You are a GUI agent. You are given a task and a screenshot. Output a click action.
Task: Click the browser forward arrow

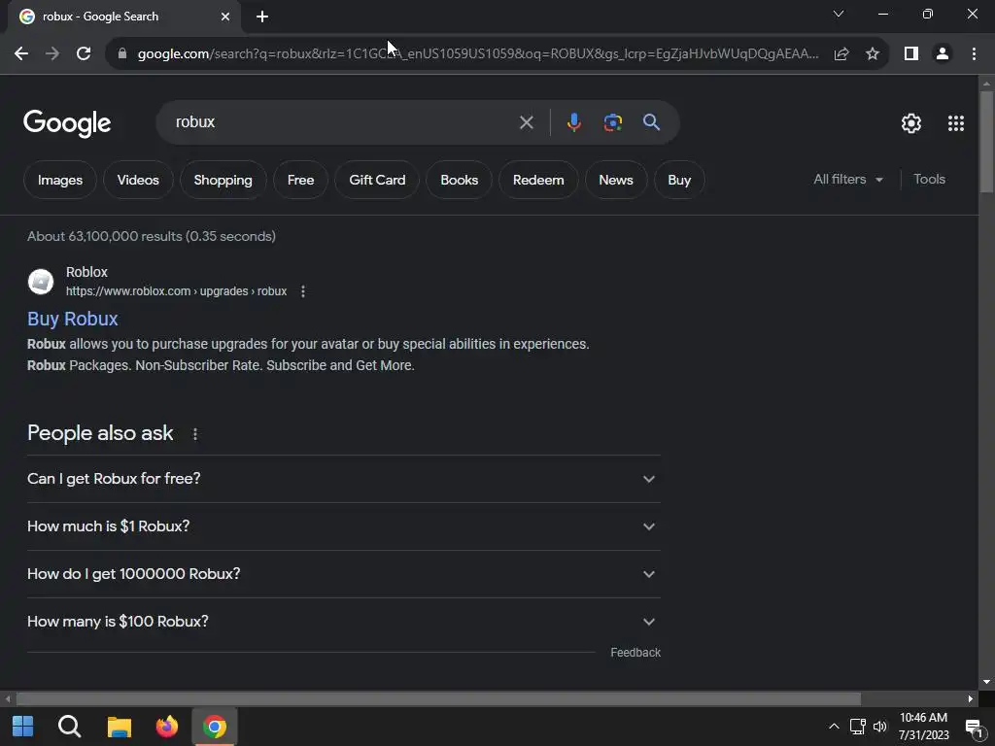[x=52, y=54]
